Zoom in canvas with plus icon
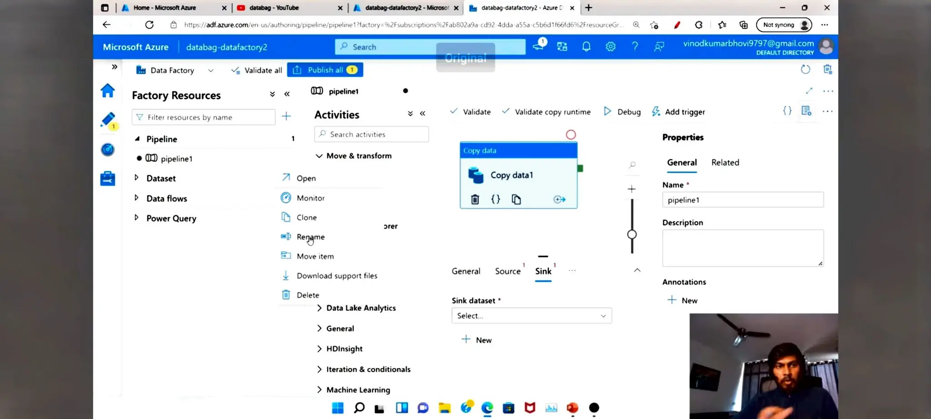 632,189
